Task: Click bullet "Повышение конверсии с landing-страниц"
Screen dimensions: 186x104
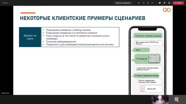Action: pos(68,30)
